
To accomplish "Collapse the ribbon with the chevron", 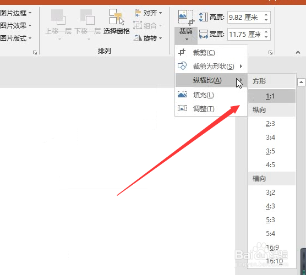I will 298,52.
